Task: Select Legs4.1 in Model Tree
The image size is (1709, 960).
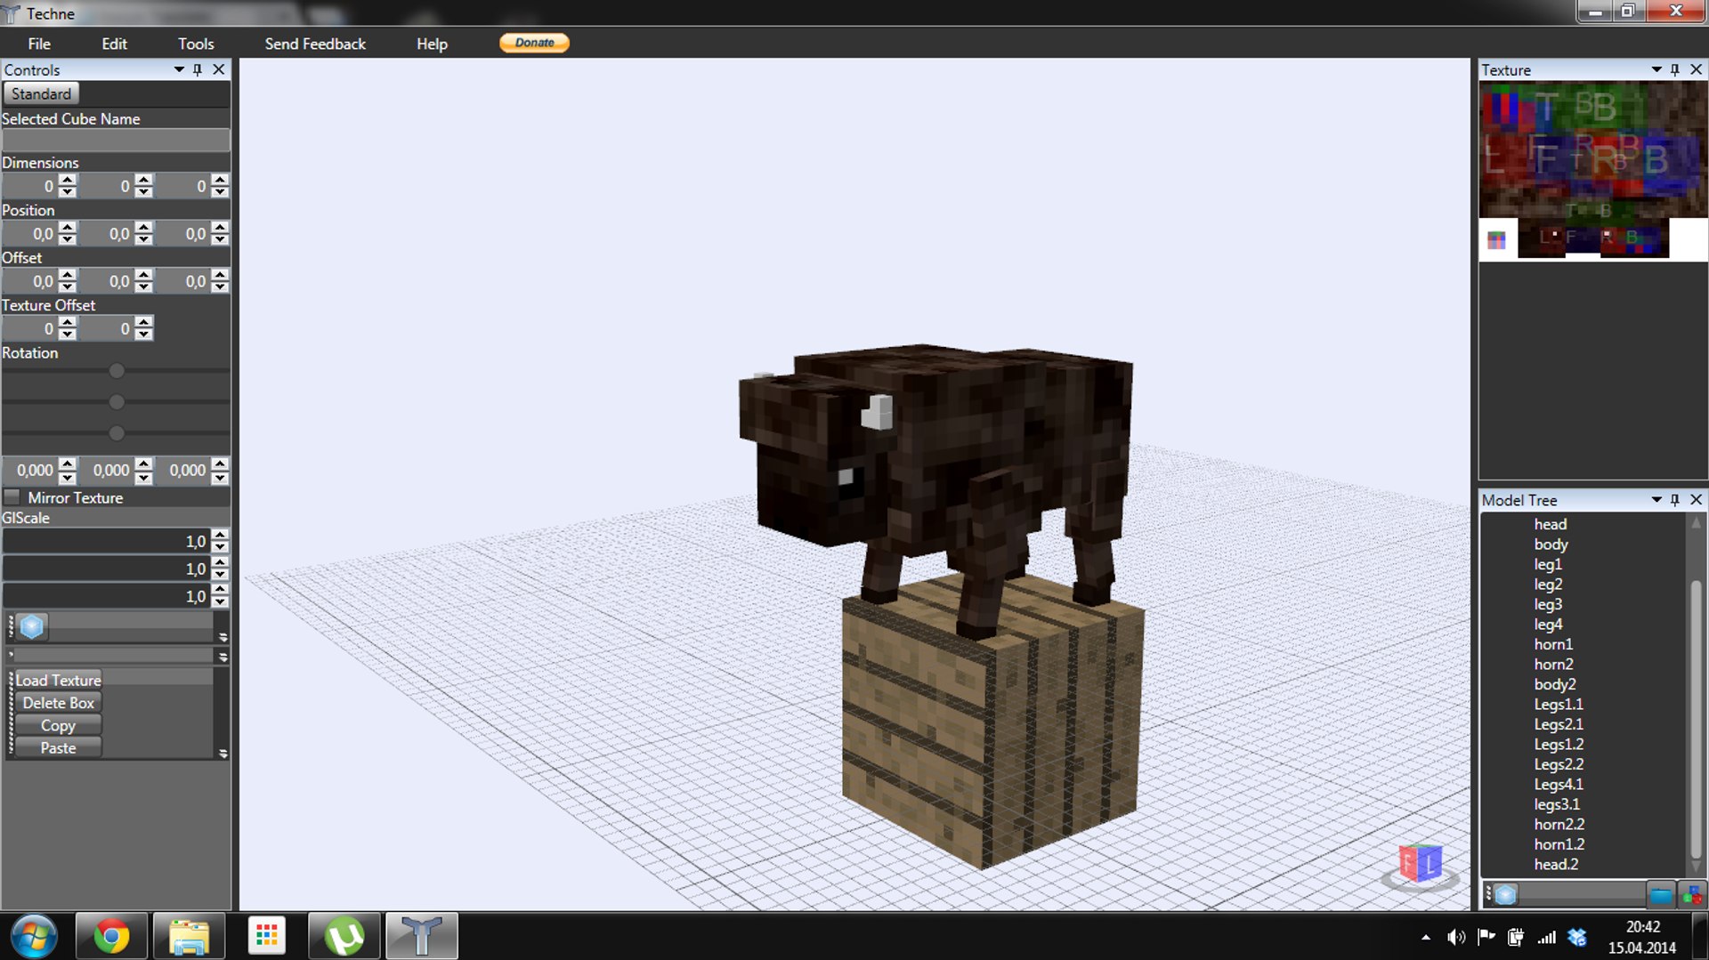Action: coord(1559,784)
